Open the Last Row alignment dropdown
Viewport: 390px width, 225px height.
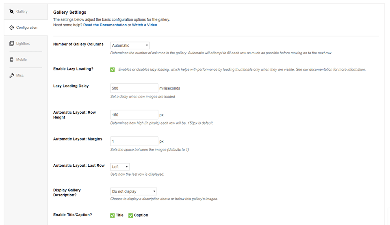[x=120, y=167]
